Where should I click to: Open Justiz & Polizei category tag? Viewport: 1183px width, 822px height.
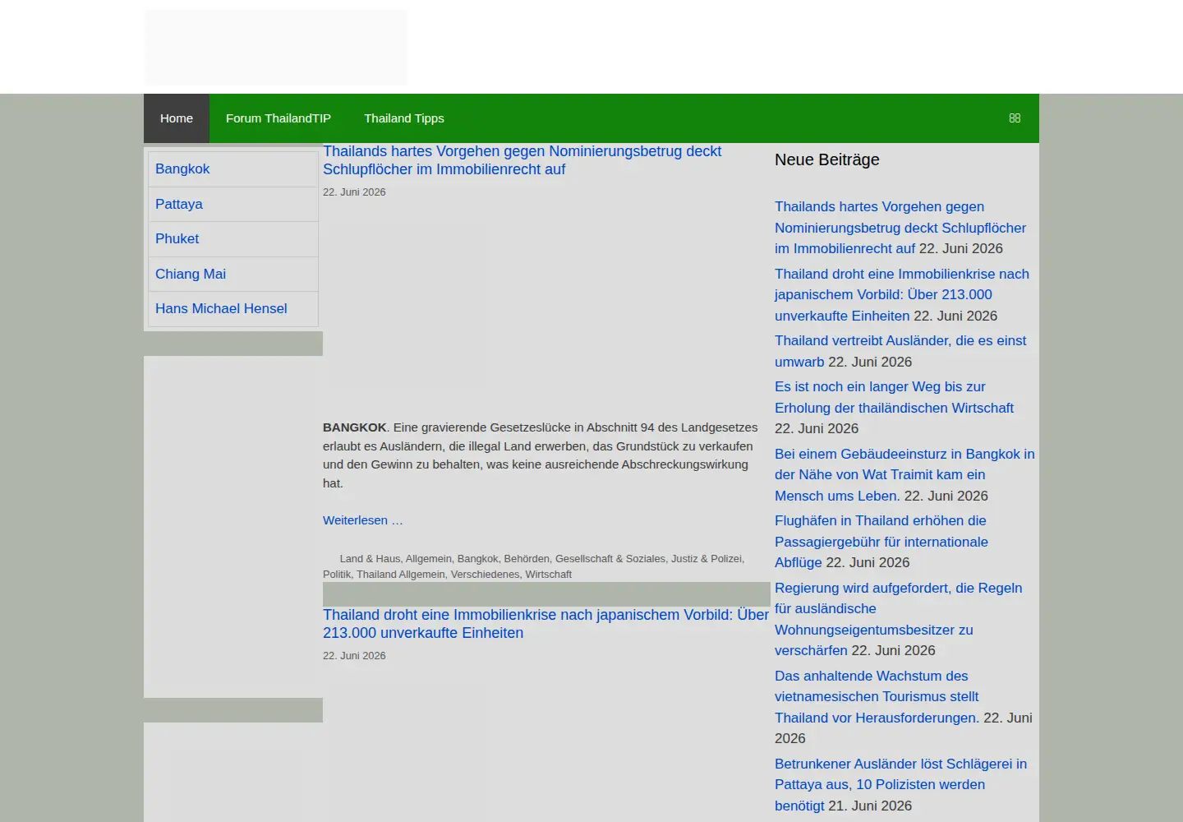tap(706, 559)
